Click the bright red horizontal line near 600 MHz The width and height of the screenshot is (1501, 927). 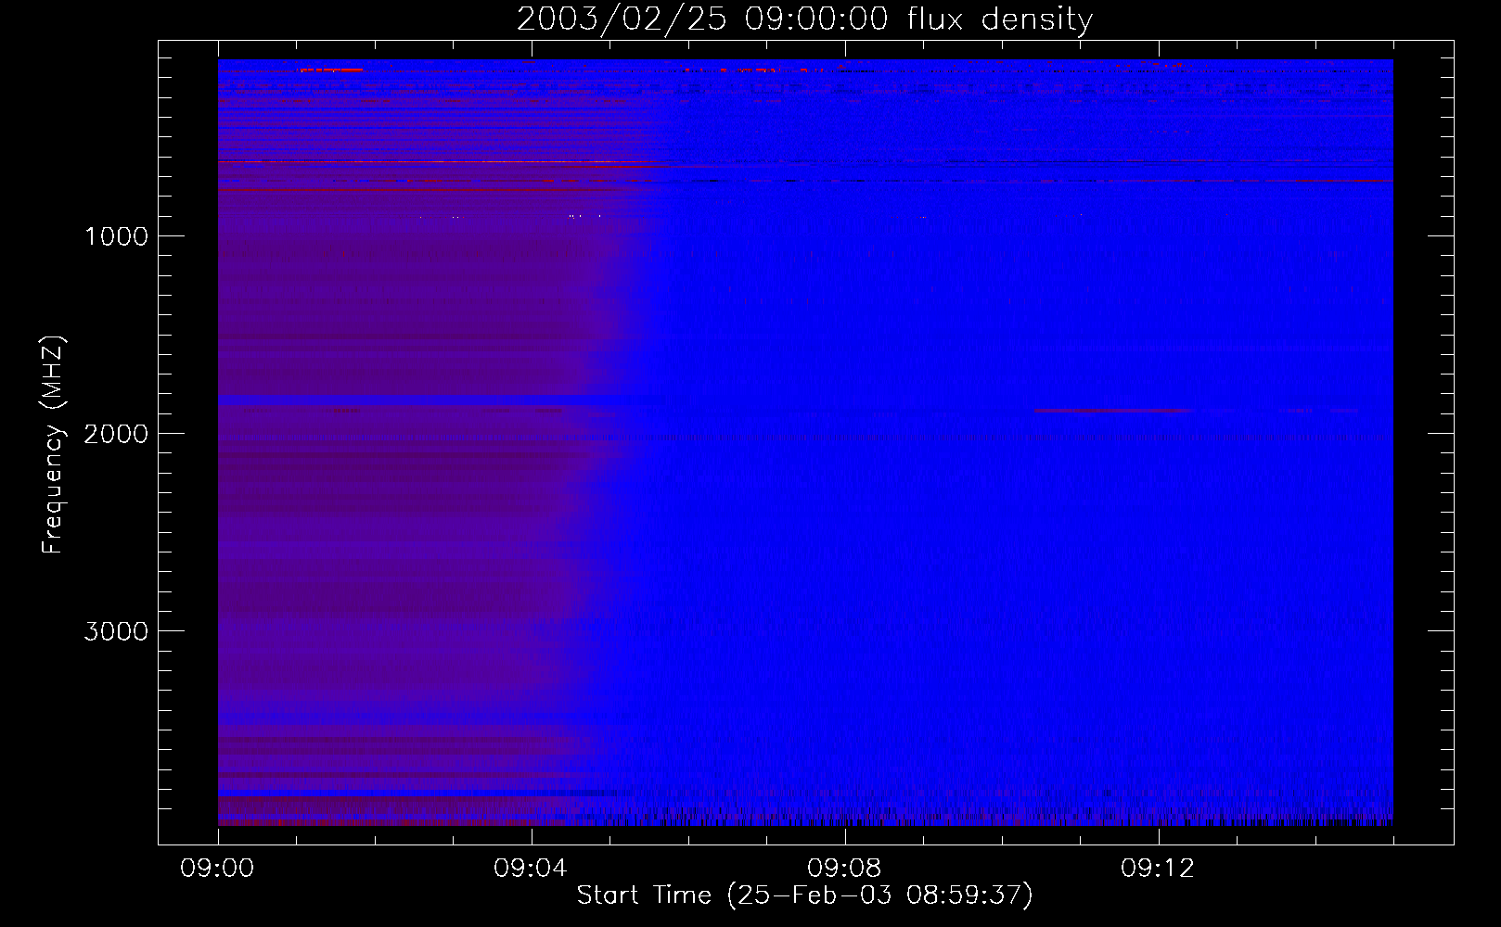(x=436, y=162)
